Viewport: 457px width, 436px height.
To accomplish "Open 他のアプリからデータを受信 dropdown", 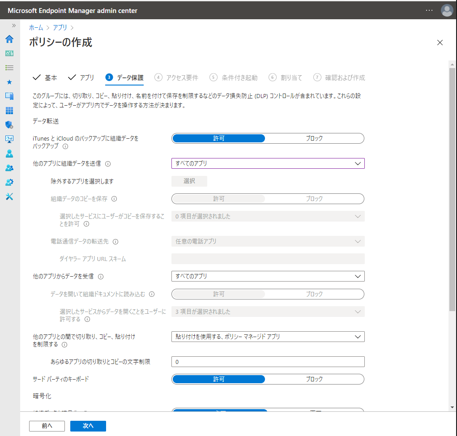I will click(x=268, y=276).
